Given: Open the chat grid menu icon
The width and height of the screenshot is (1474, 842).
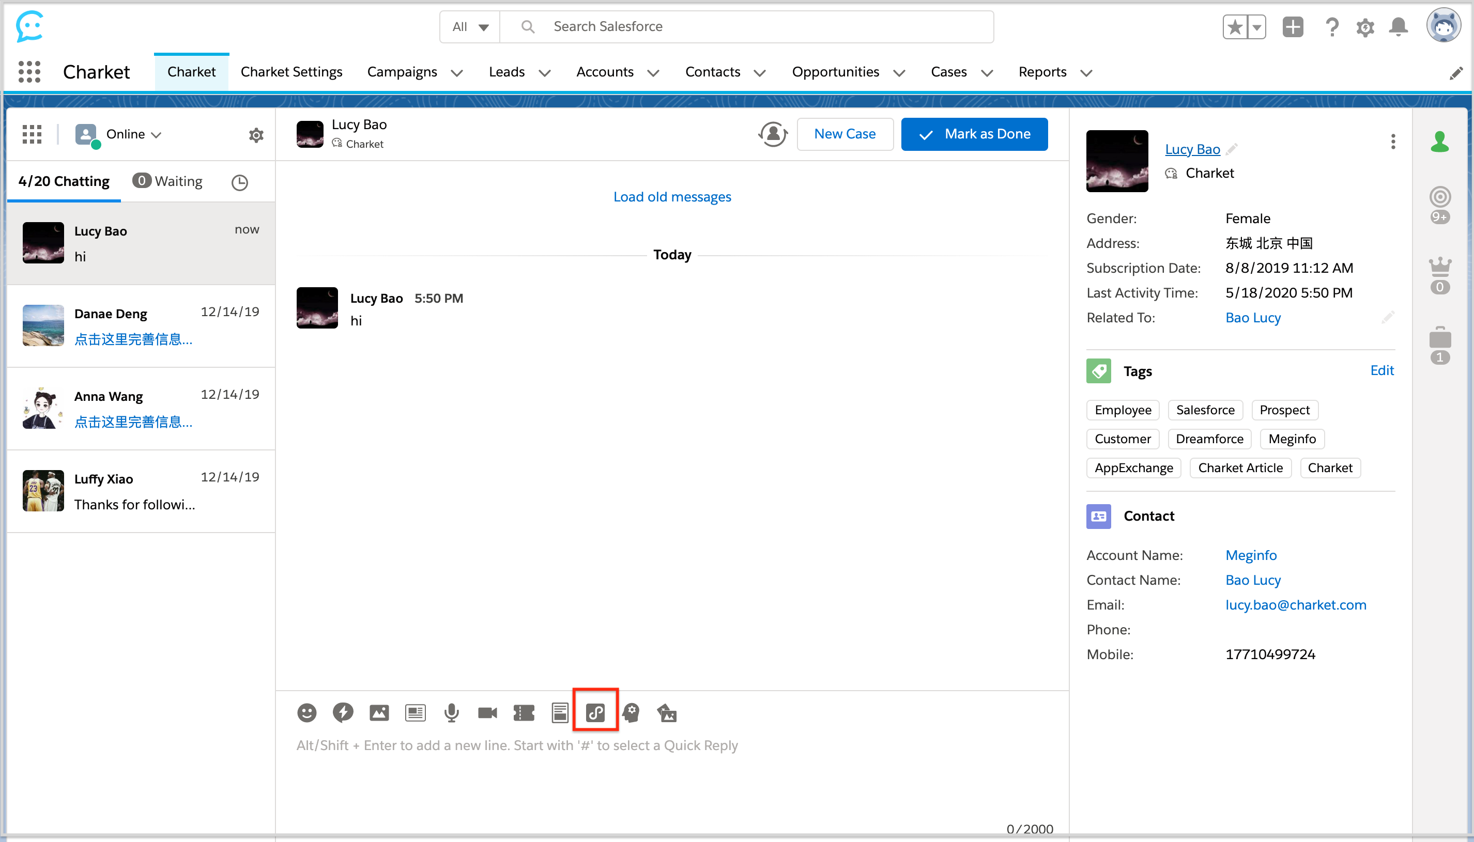Looking at the screenshot, I should 32,134.
